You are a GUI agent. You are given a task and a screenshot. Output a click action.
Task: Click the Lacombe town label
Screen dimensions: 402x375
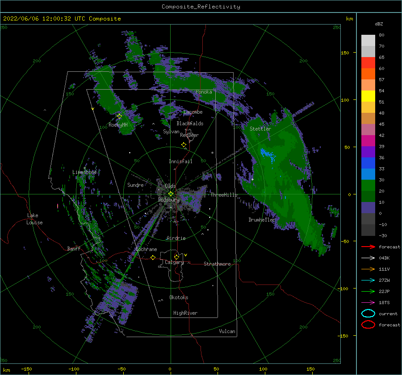[x=193, y=112]
